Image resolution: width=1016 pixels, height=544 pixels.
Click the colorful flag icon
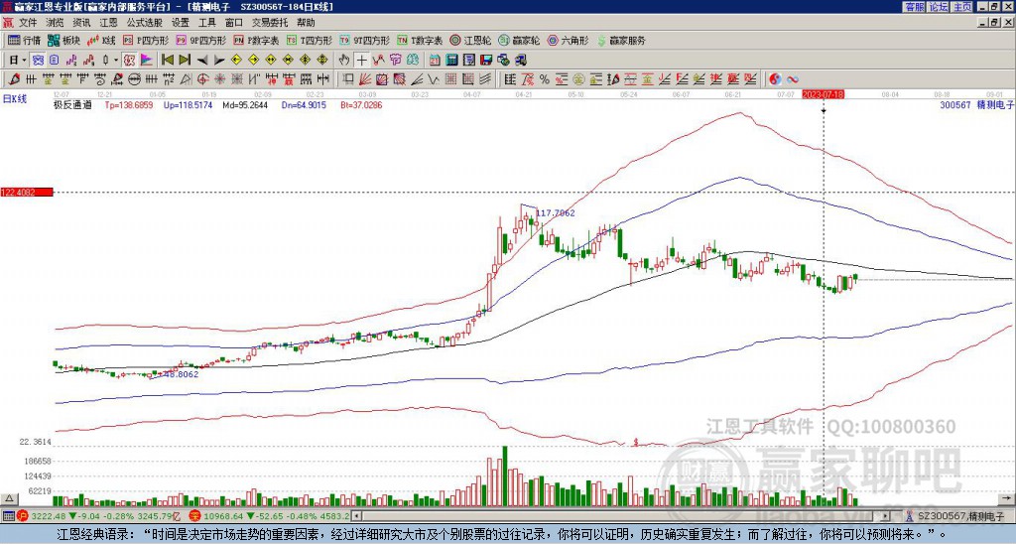(147, 61)
